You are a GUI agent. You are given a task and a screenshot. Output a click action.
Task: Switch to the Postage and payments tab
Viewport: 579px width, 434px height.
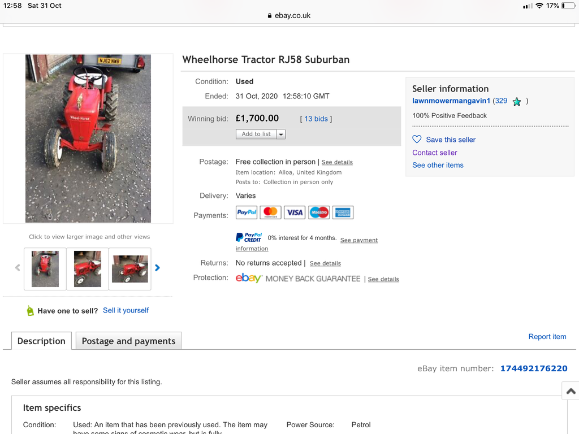[x=128, y=341]
